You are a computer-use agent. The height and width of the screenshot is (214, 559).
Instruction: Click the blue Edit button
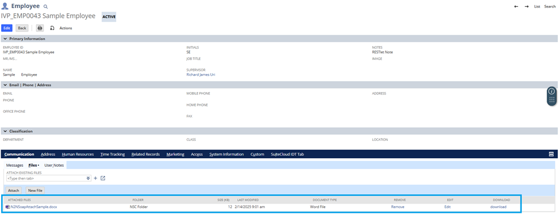click(x=7, y=28)
